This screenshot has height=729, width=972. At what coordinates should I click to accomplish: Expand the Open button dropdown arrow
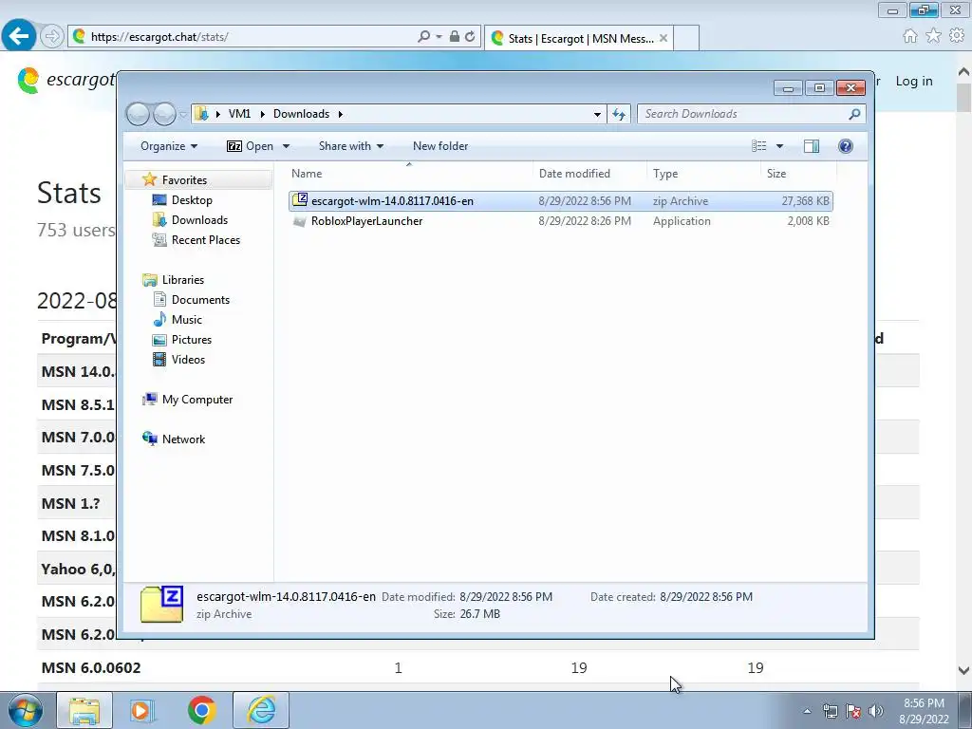coord(286,146)
